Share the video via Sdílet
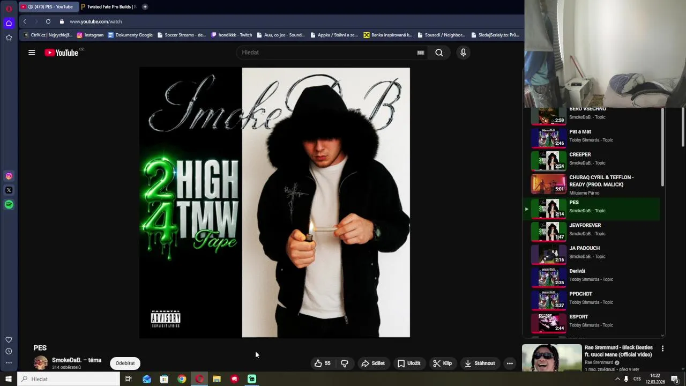Viewport: 686px width, 386px height. click(373, 363)
